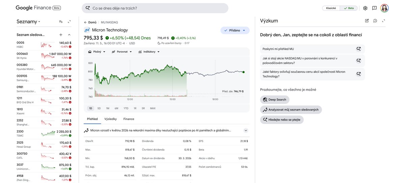Open Xiaomi 1810 watchlist row
The image size is (405, 183).
coord(44,111)
